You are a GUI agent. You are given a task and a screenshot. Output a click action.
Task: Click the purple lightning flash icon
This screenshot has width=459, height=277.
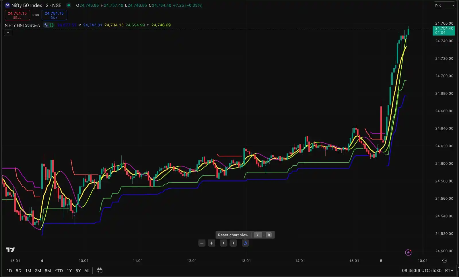pos(408,252)
